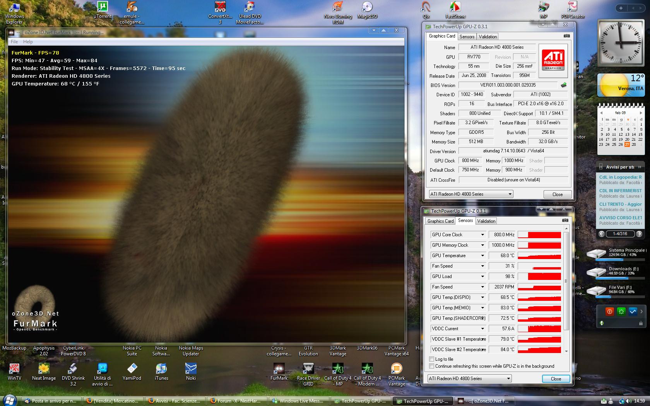Open the FurMark File menu
650x406 pixels.
tap(14, 42)
